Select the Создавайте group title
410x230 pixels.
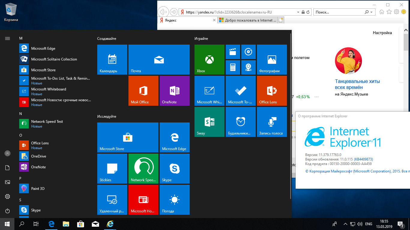(x=107, y=39)
